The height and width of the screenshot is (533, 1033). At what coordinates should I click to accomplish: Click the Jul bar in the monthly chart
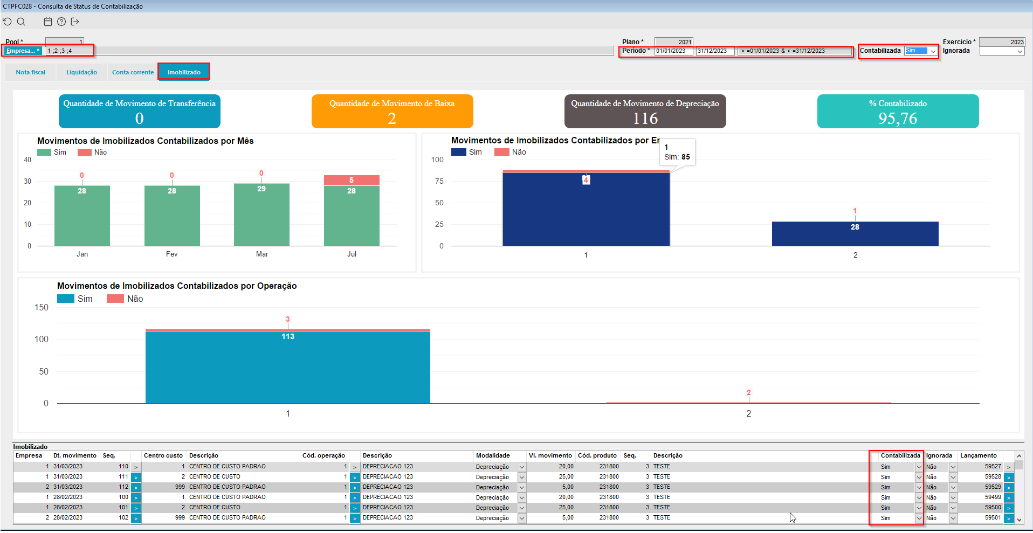click(x=352, y=211)
